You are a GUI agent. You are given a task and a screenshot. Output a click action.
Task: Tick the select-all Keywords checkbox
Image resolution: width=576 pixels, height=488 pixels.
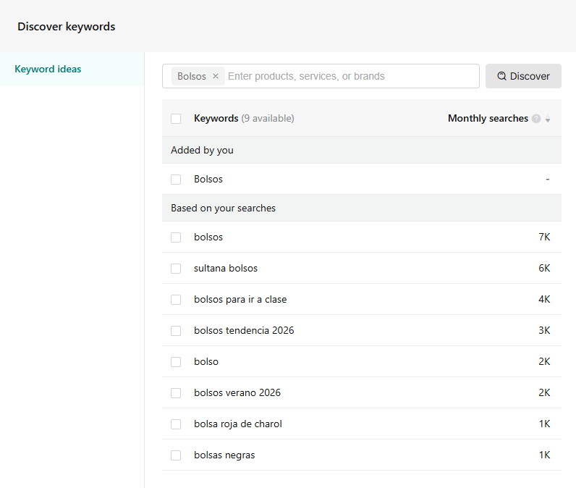point(176,119)
